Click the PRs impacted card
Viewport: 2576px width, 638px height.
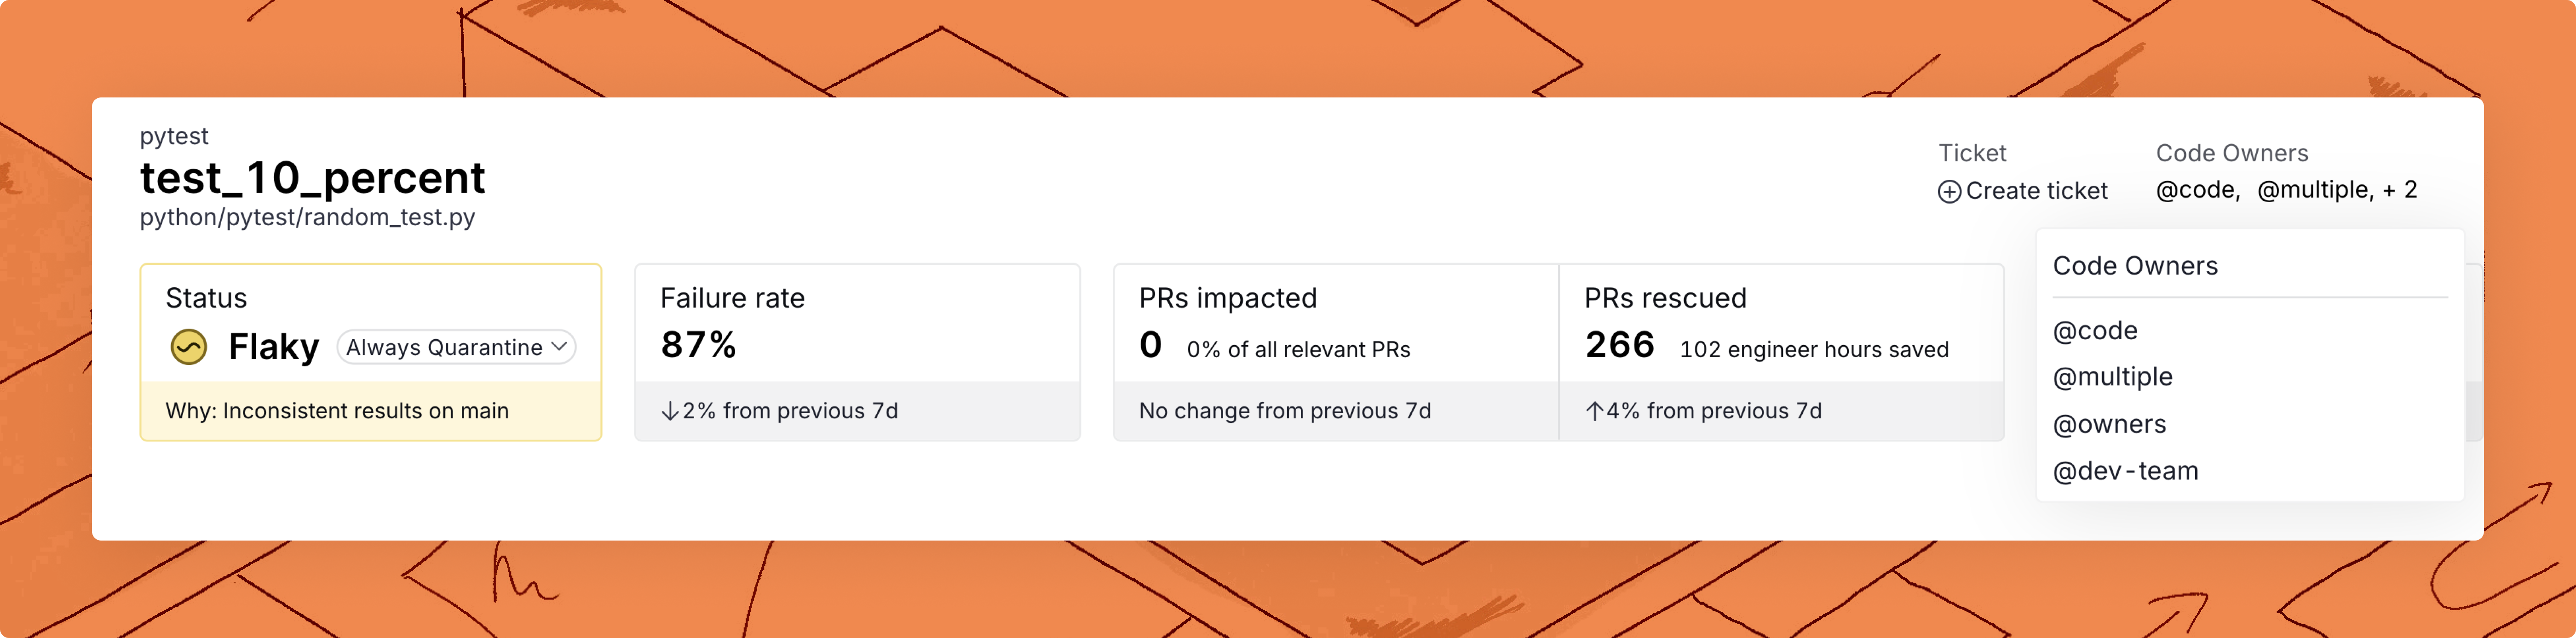tap(1336, 352)
